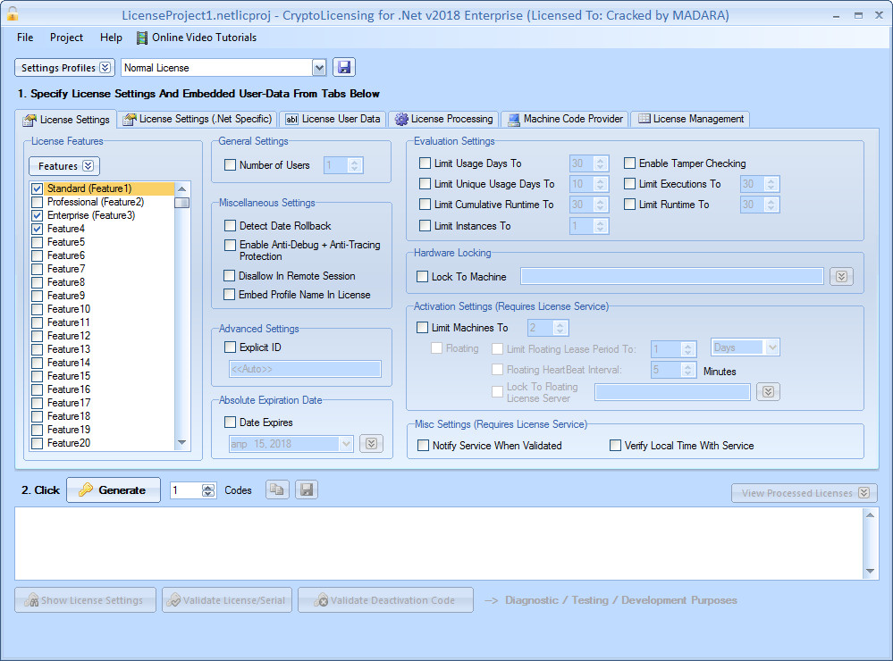Enable Detect Date Rollback checkbox
The height and width of the screenshot is (661, 893).
(x=230, y=226)
